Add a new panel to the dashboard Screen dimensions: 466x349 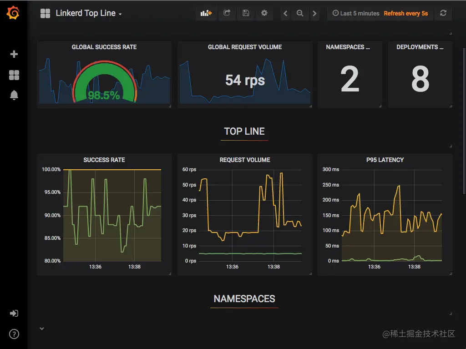click(x=206, y=13)
